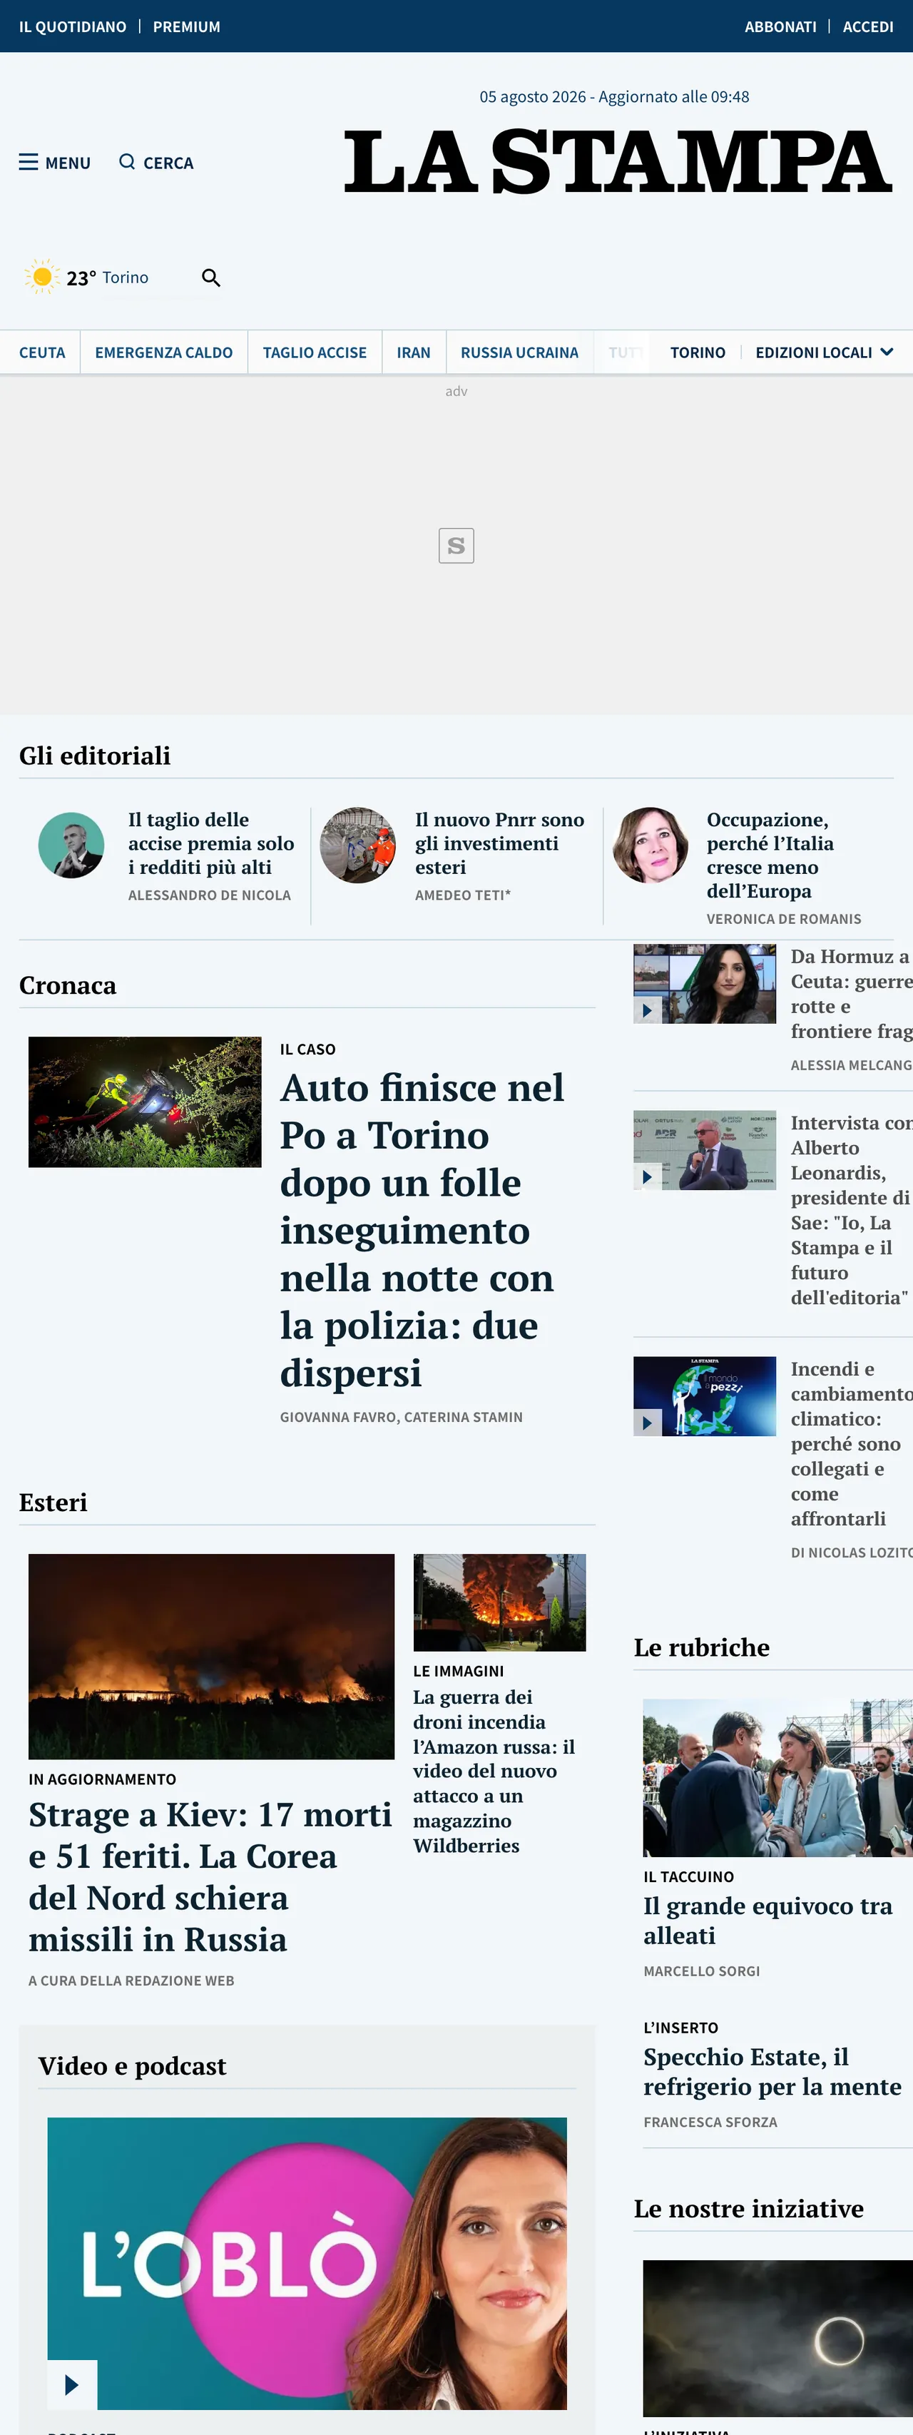Open editorial Il taglio delle accise

coord(210,843)
